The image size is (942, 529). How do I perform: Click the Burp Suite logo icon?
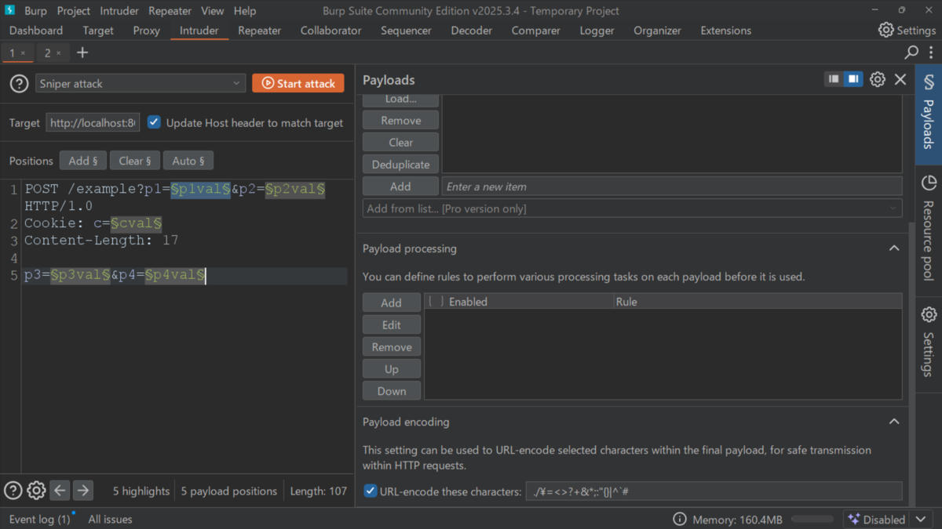pos(9,10)
